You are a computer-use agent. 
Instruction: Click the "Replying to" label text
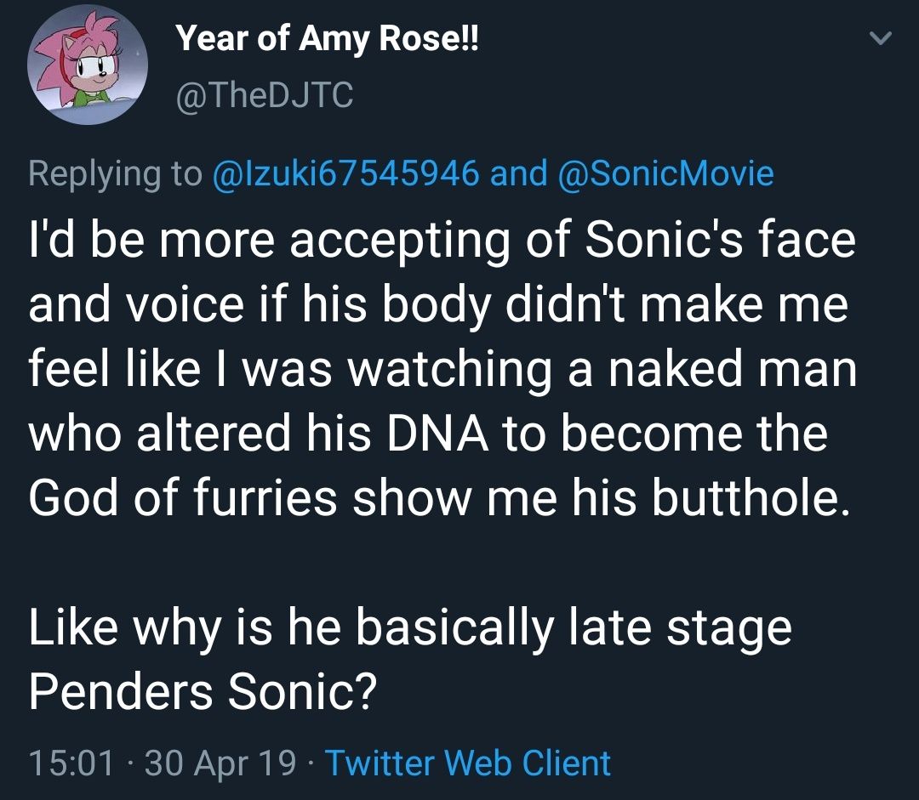[x=114, y=173]
